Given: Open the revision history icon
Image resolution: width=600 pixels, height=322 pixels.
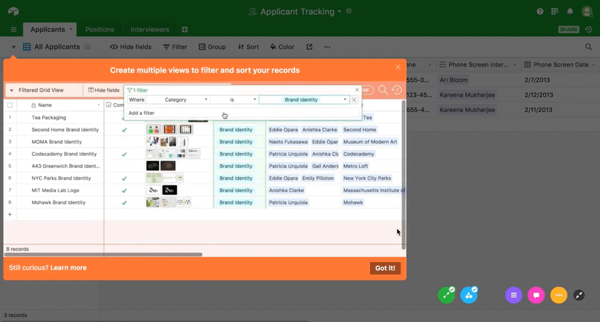Looking at the screenshot, I should pos(589,29).
